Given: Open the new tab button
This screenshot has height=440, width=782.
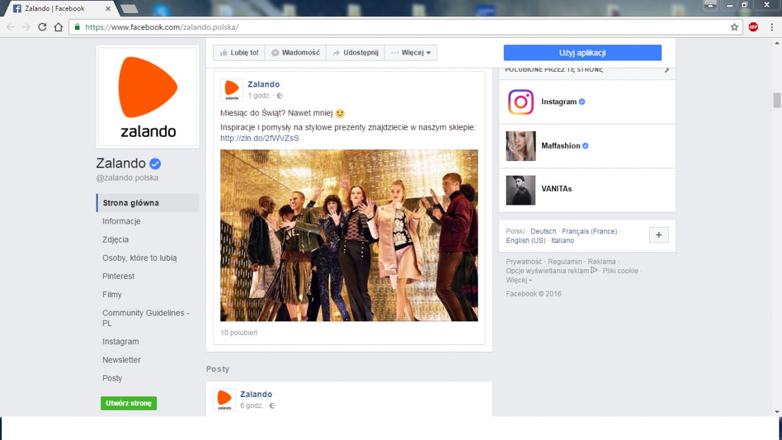Looking at the screenshot, I should point(129,8).
